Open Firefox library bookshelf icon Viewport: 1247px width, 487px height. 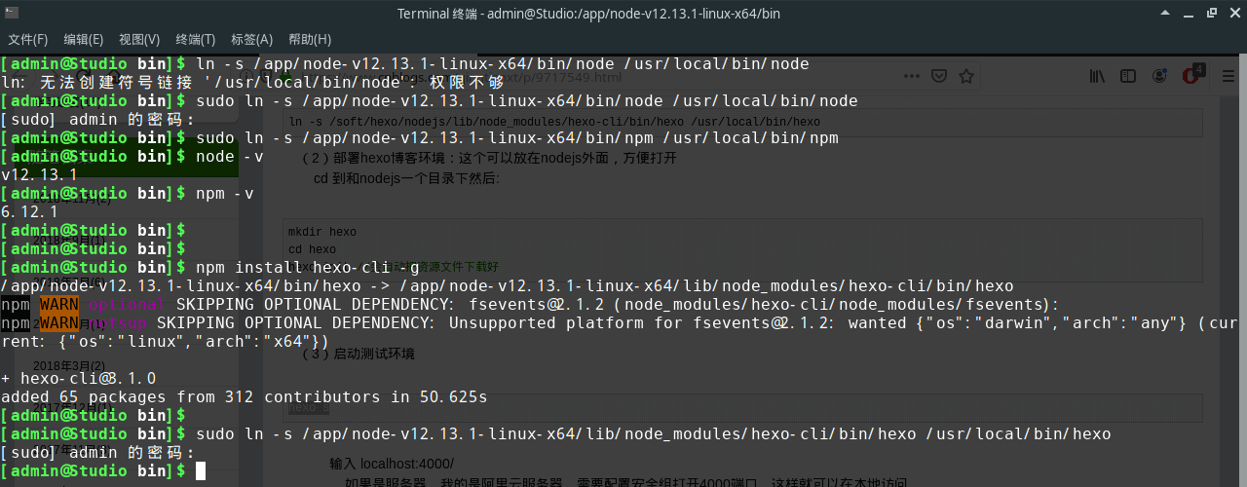tap(1098, 76)
